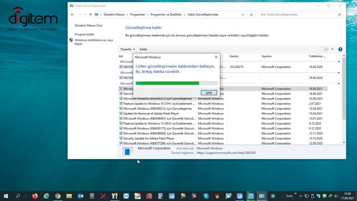Click the taskbar clock showing 15:50
357x201 pixels.
348,196
